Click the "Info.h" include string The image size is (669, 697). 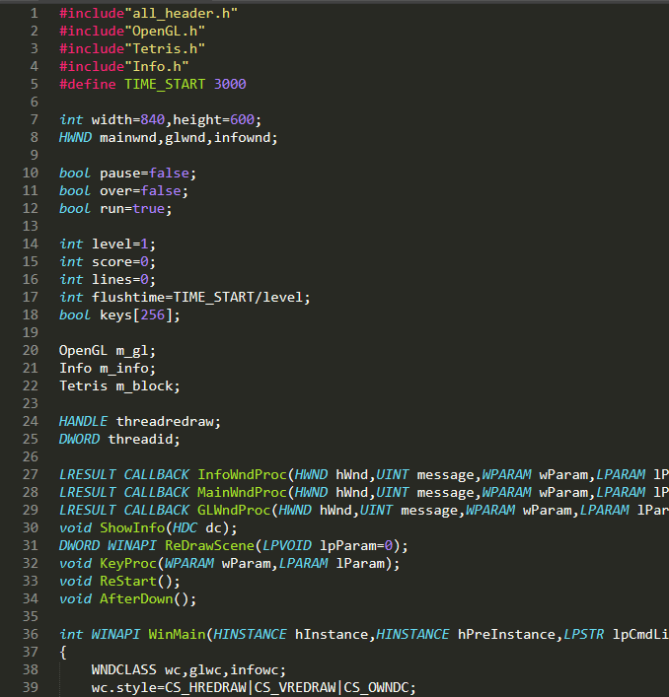point(156,67)
